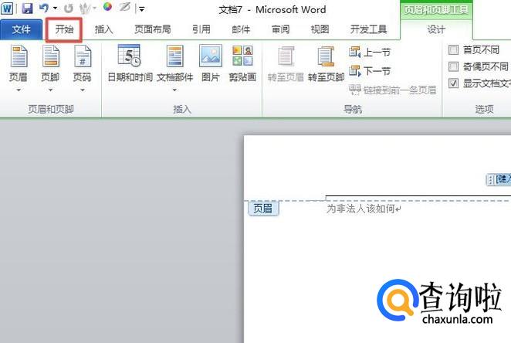Viewport: 511px width, 343px height.
Task: Switch to the 开发工具 tab
Action: tap(368, 29)
